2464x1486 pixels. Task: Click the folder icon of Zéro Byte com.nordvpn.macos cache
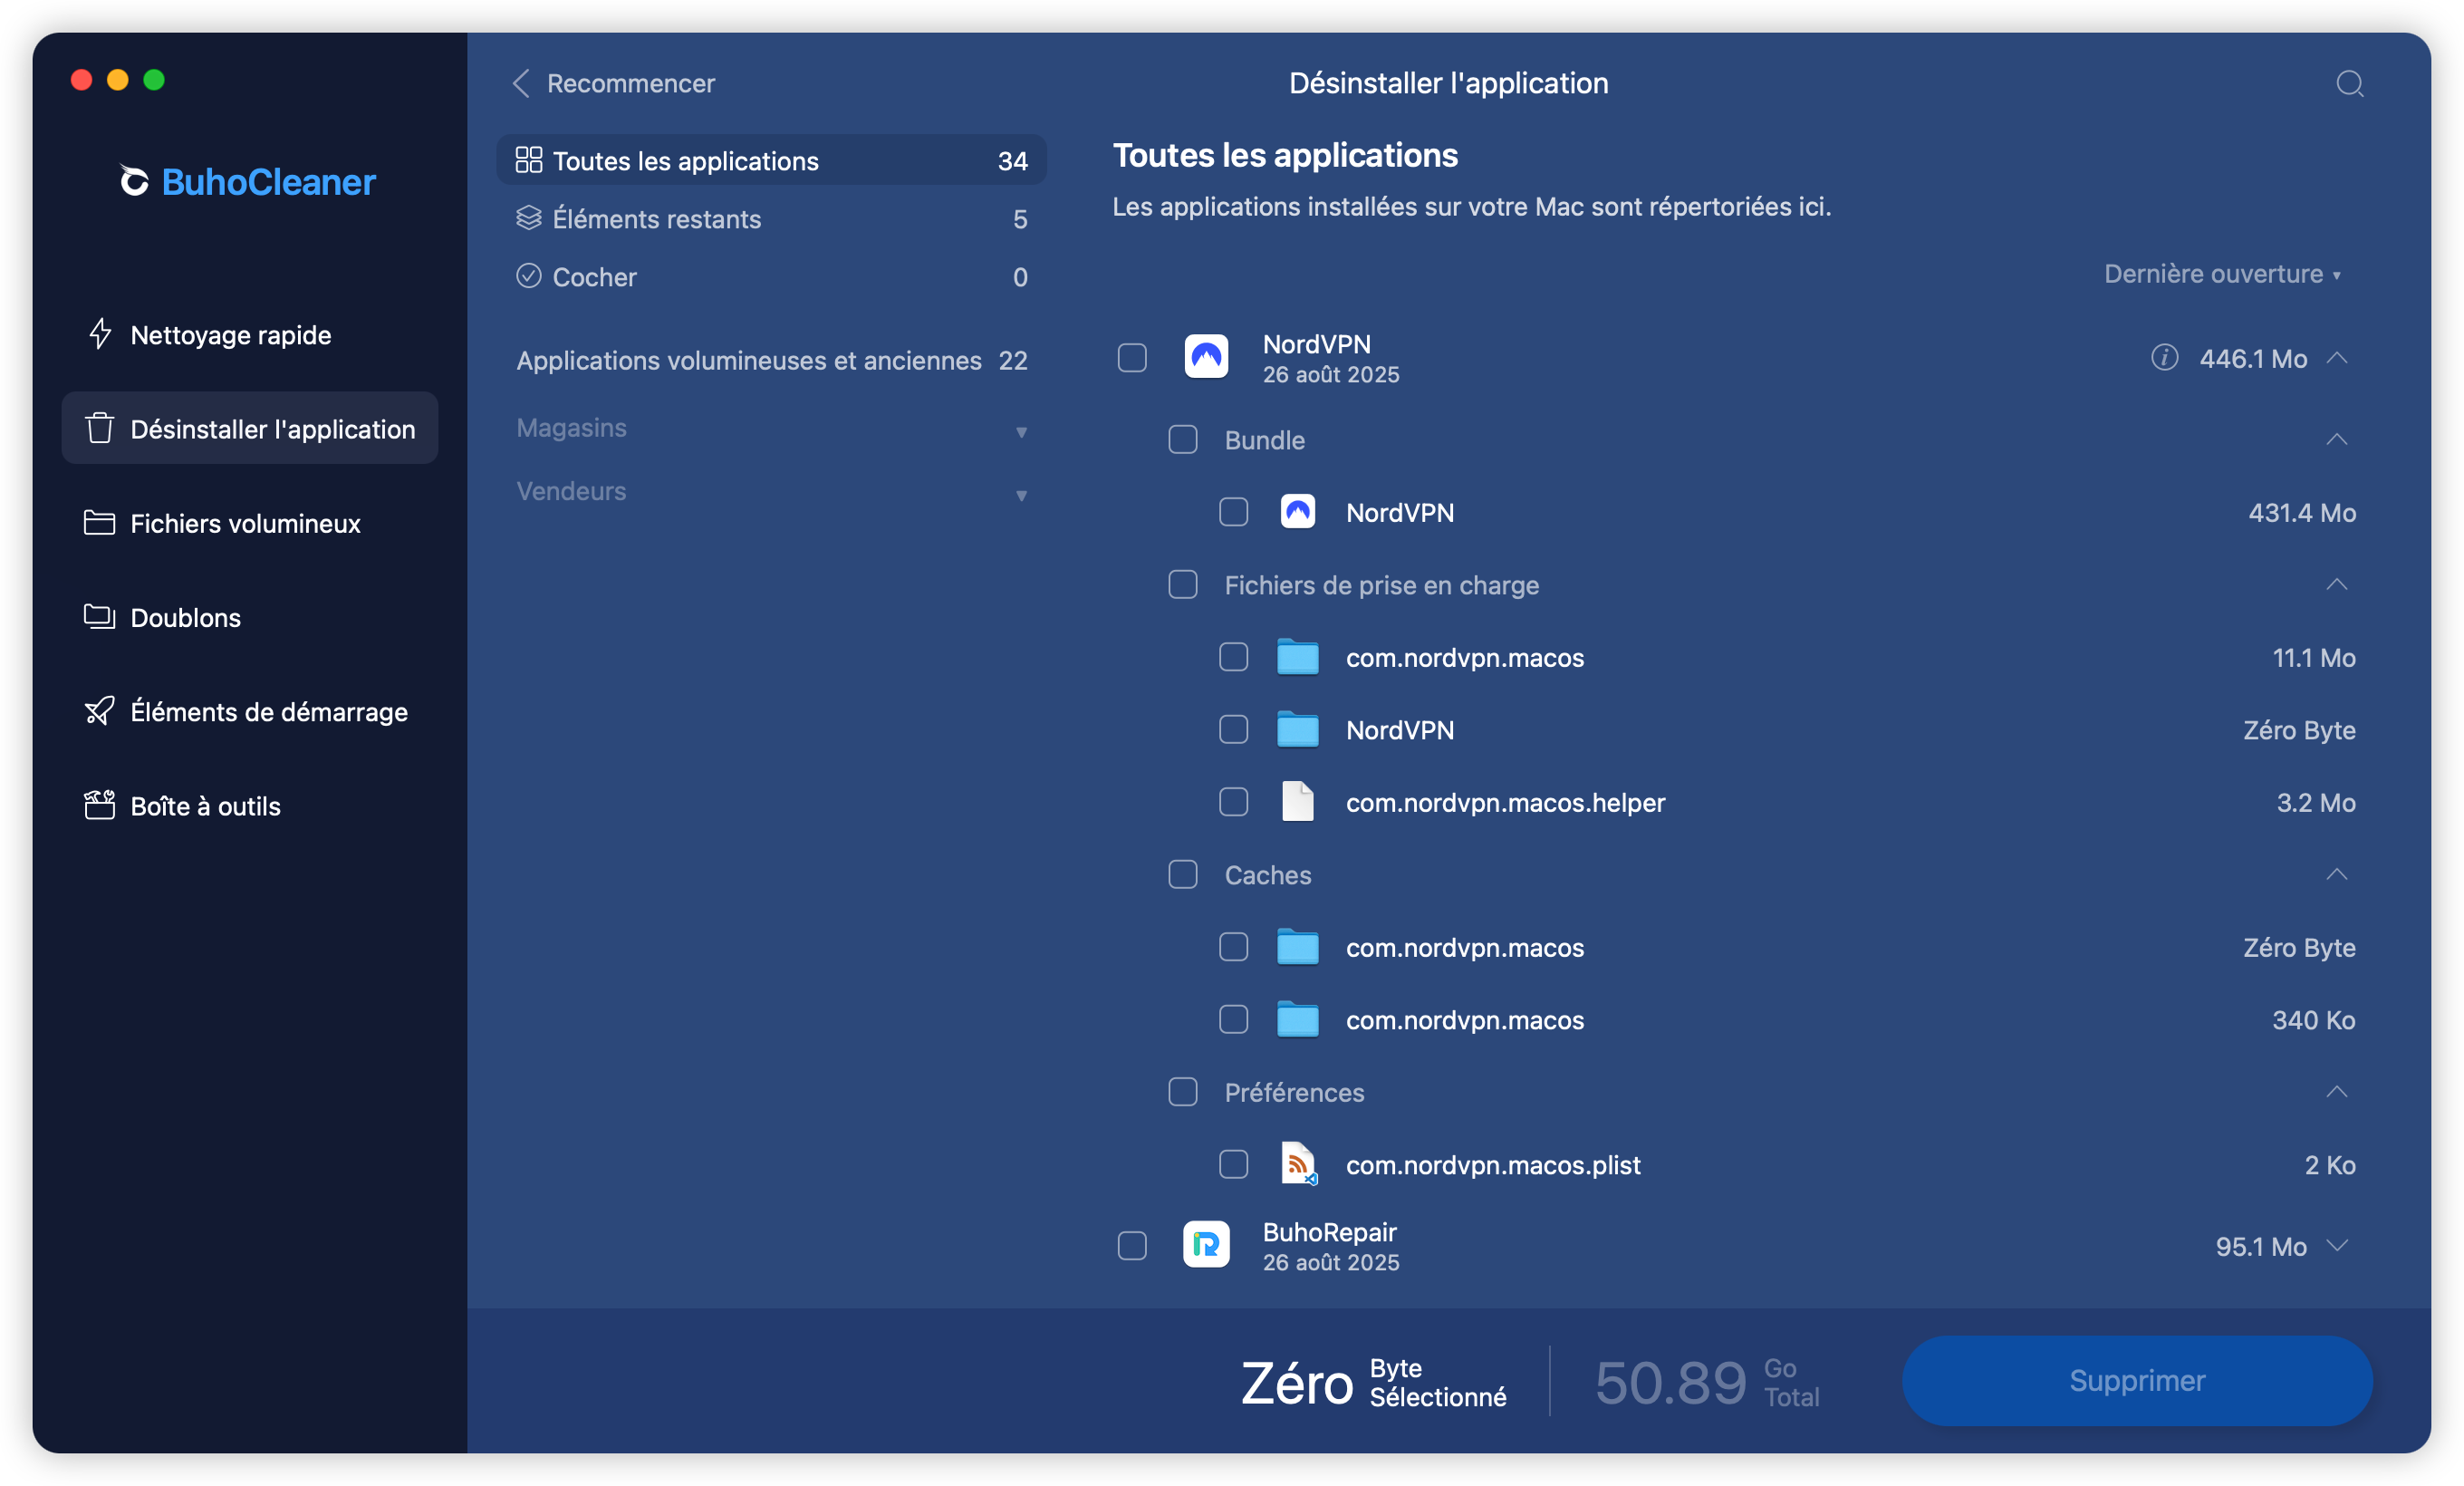(1297, 947)
